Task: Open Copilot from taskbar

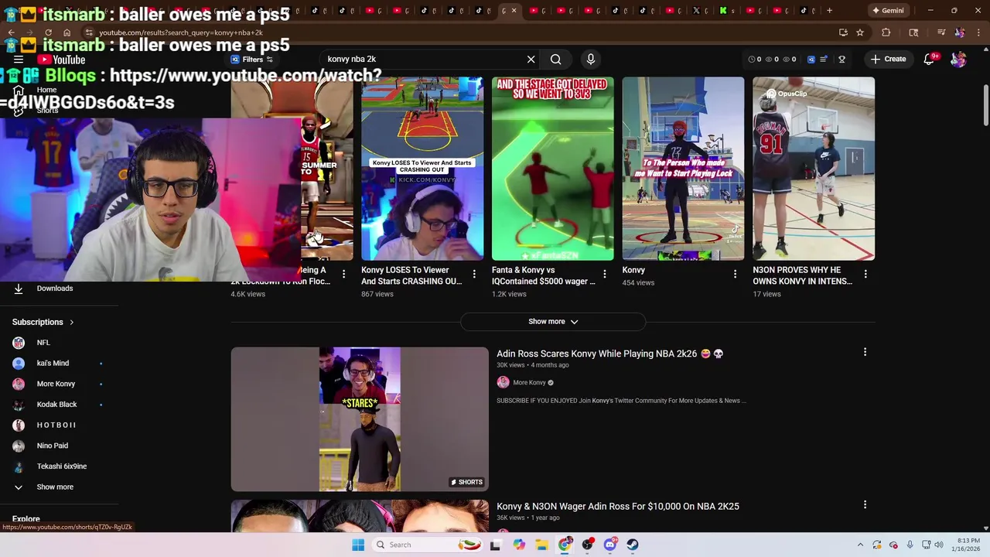Action: click(x=519, y=545)
